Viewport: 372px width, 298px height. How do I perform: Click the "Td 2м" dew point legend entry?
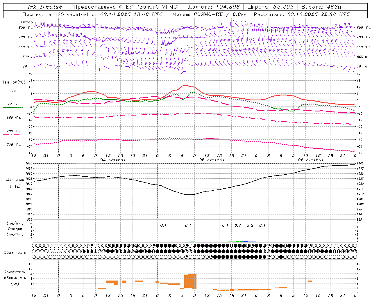point(13,104)
